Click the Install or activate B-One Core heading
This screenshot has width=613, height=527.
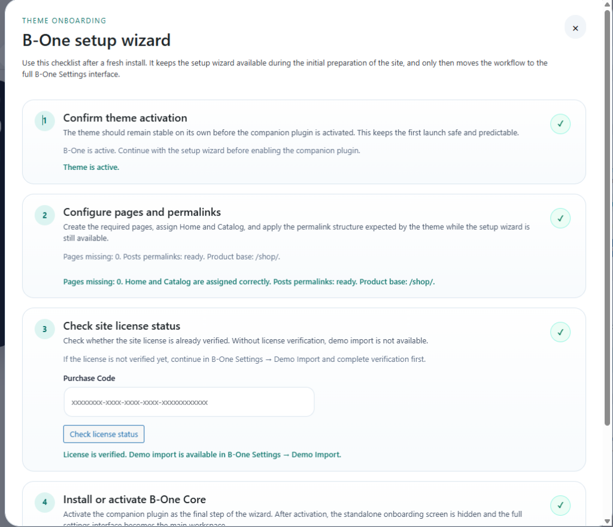(x=134, y=499)
